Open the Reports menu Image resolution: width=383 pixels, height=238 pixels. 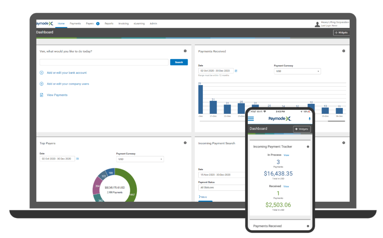tap(109, 24)
